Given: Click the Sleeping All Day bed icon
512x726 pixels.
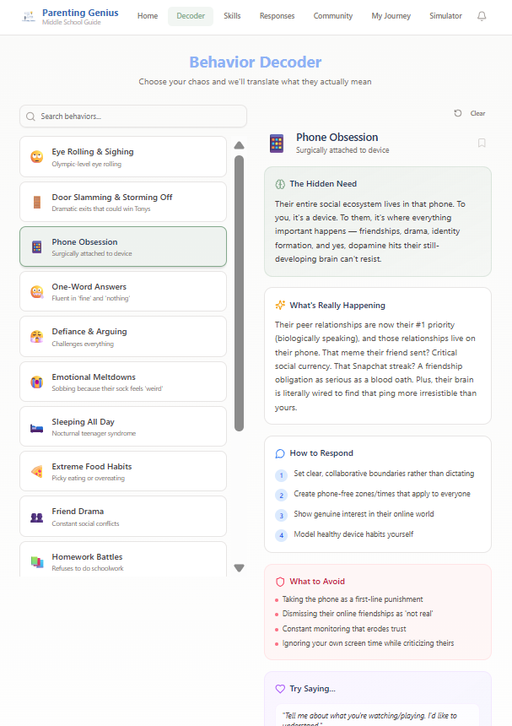Looking at the screenshot, I should (x=36, y=426).
